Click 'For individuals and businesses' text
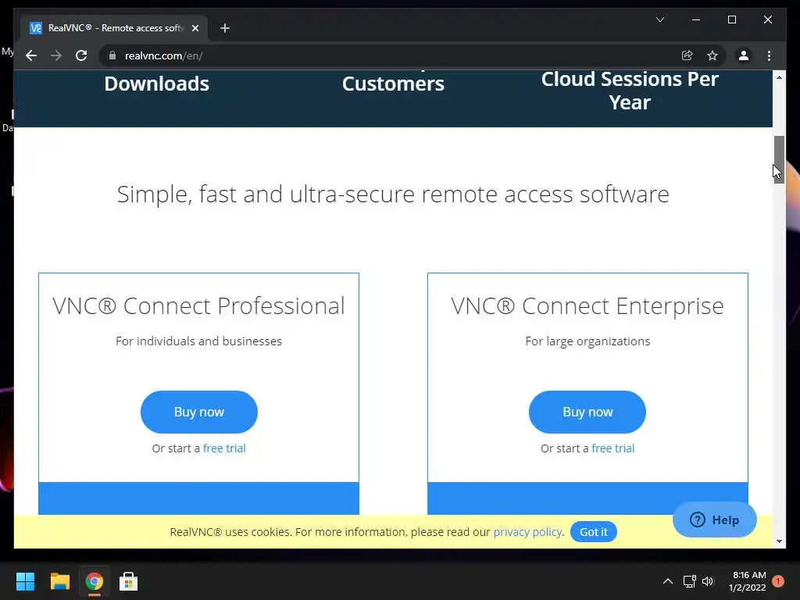Viewport: 800px width, 600px height. tap(198, 341)
